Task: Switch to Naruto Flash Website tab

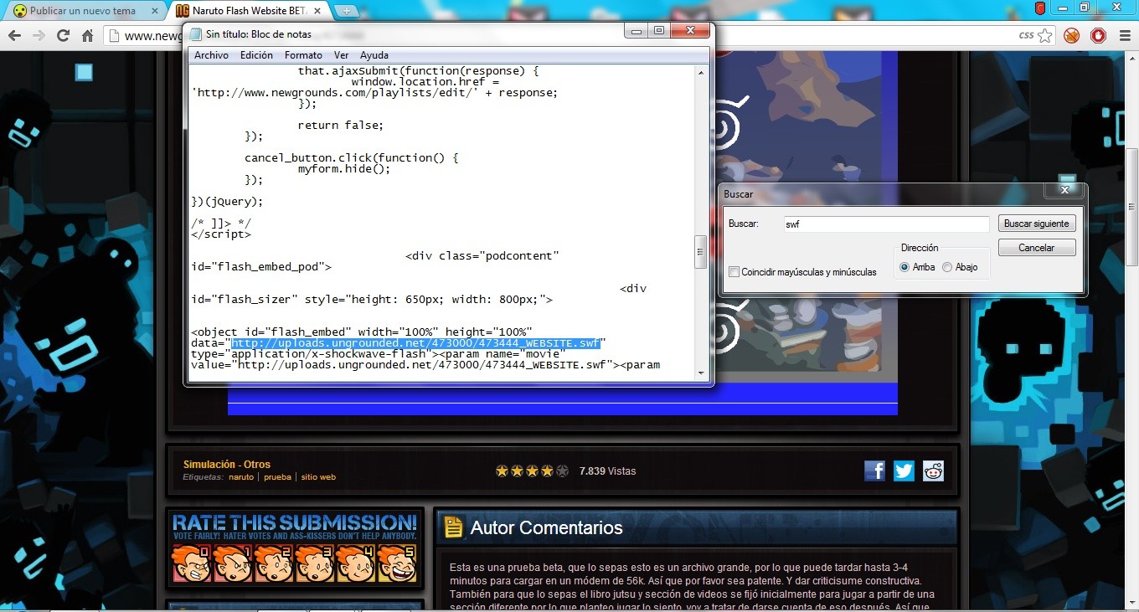Action: coord(248,11)
